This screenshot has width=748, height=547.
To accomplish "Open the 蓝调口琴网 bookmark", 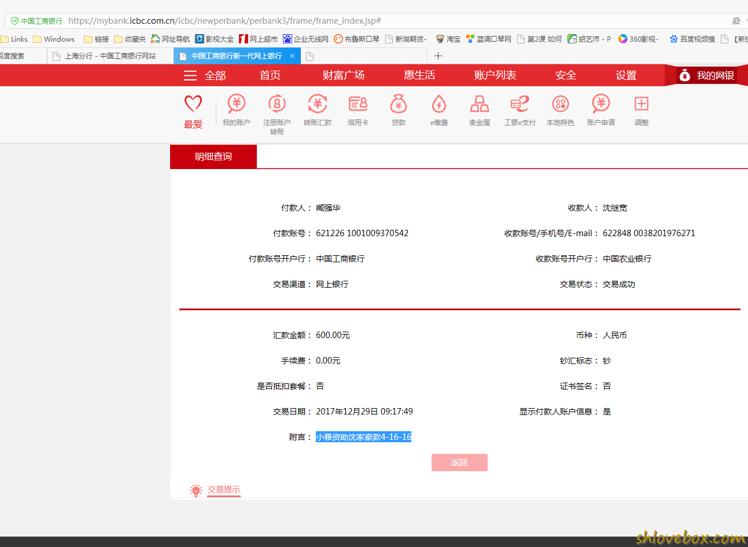I will (489, 39).
